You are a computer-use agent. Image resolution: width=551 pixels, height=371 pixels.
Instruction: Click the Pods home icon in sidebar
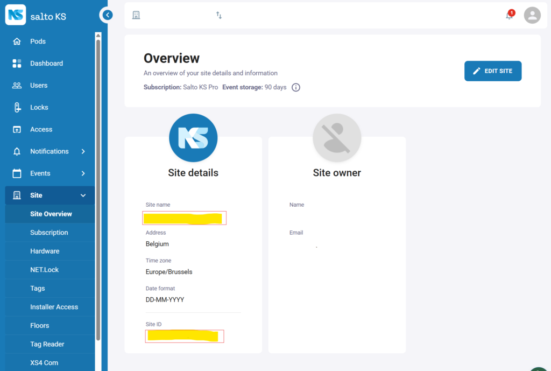17,41
